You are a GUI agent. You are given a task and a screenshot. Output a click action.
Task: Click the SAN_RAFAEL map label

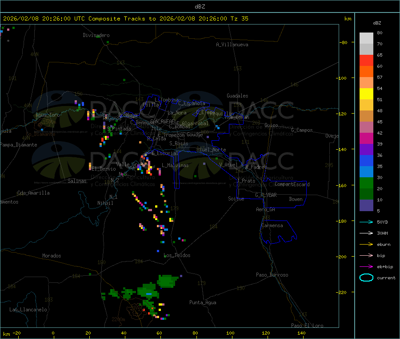[163, 121]
